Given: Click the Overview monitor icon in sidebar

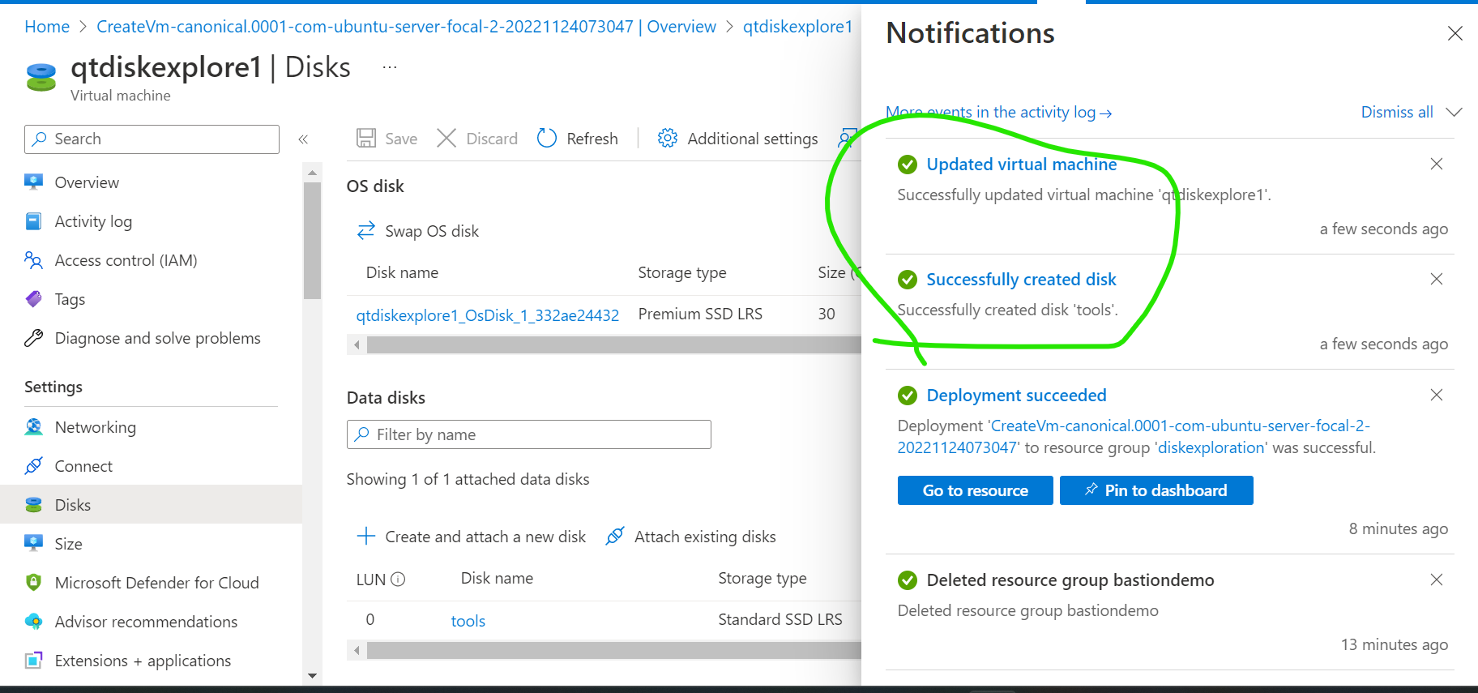Looking at the screenshot, I should tap(33, 182).
